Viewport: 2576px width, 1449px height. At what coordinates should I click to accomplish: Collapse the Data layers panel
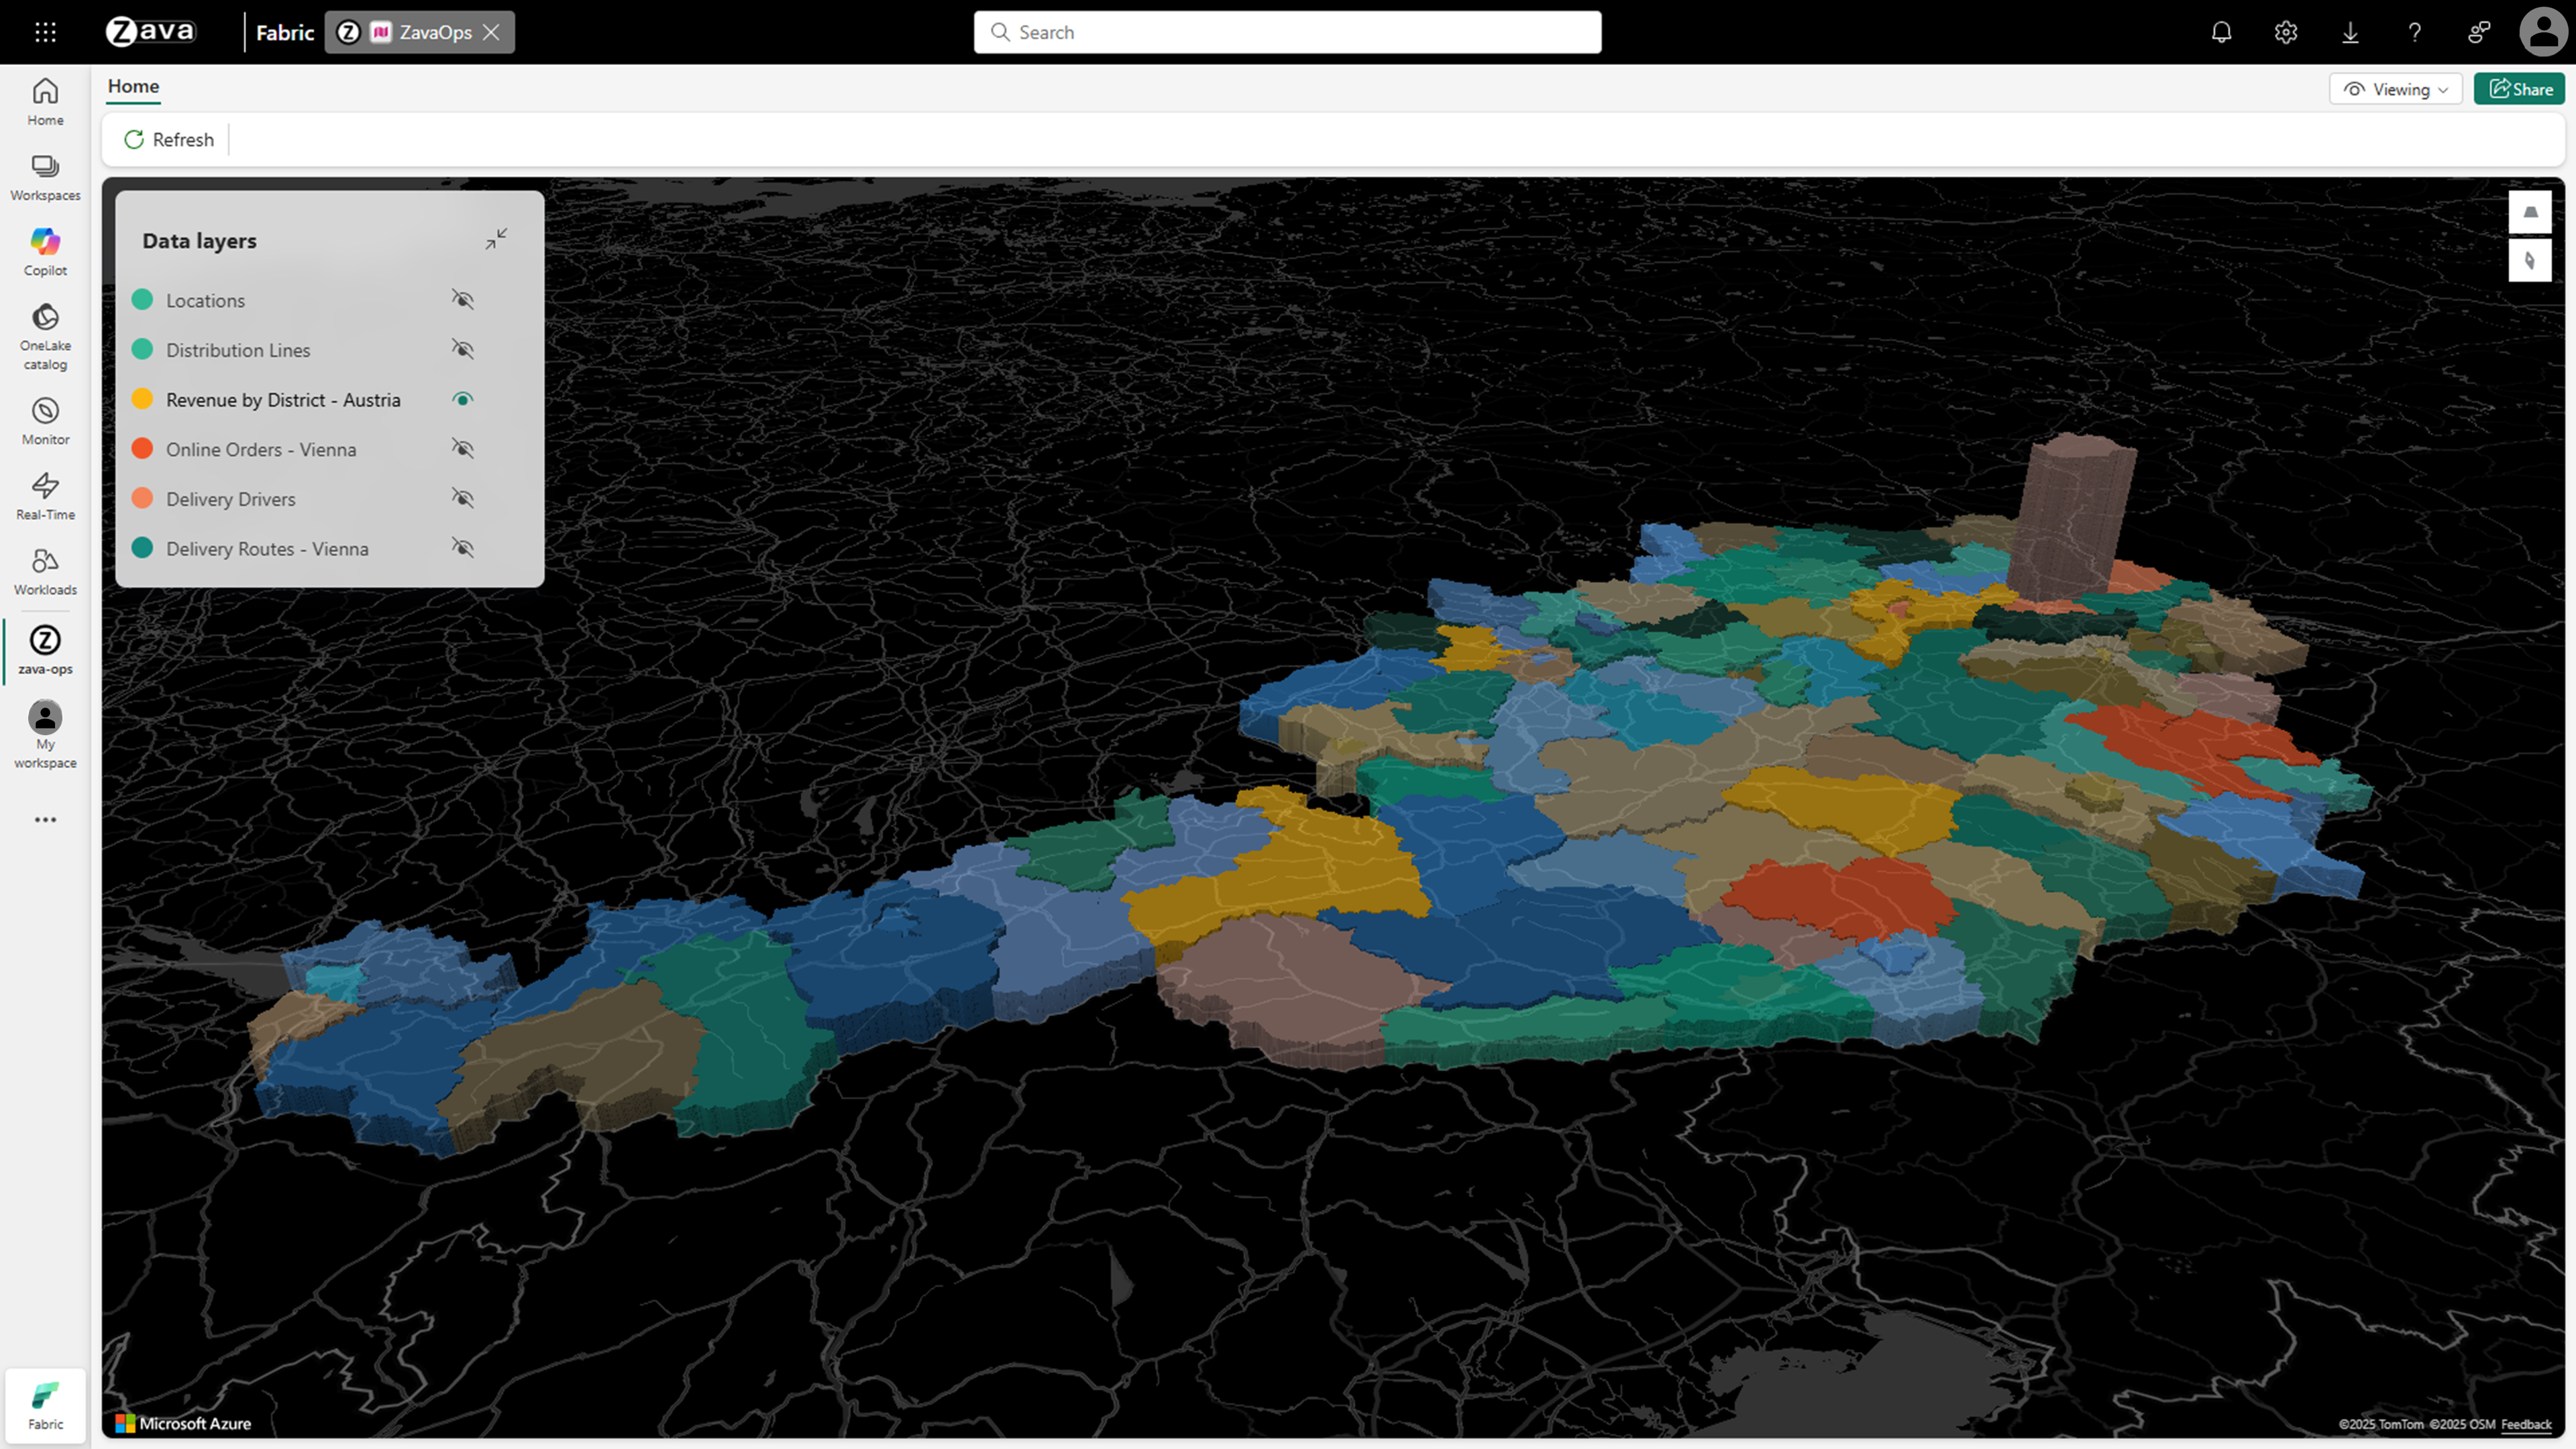click(x=496, y=239)
